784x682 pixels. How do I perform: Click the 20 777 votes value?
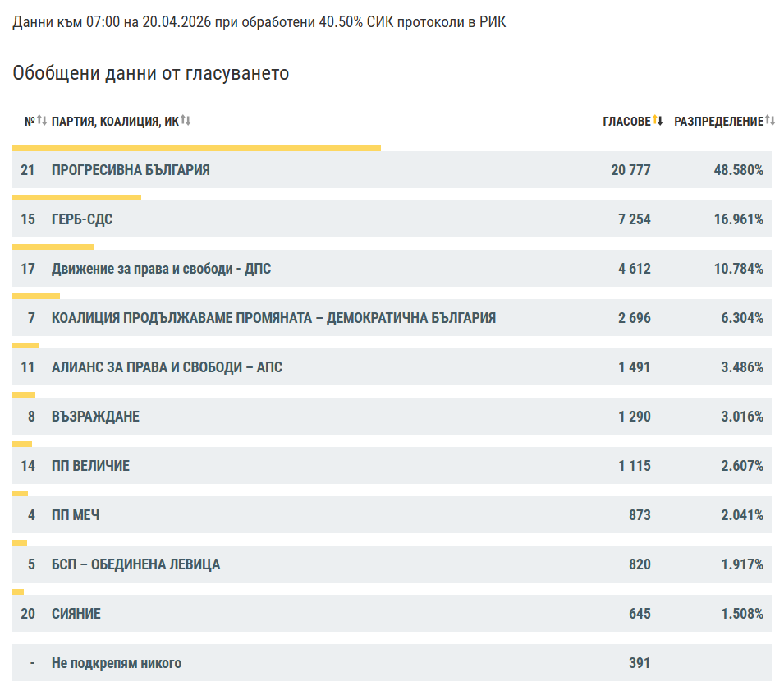tap(630, 170)
